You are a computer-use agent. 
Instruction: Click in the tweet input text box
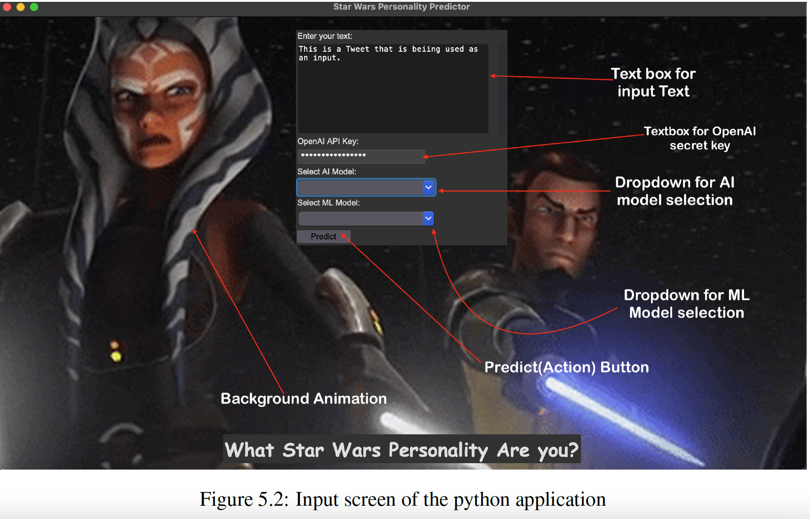pos(392,87)
